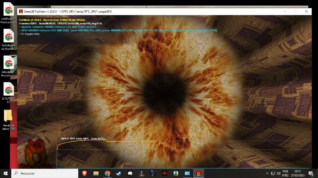The height and width of the screenshot is (178, 318).
Task: Open the network status tray icon
Action: tap(273, 173)
